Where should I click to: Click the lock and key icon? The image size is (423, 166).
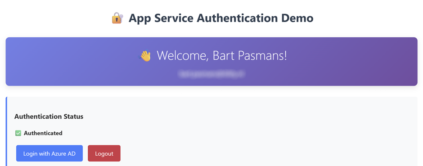117,18
